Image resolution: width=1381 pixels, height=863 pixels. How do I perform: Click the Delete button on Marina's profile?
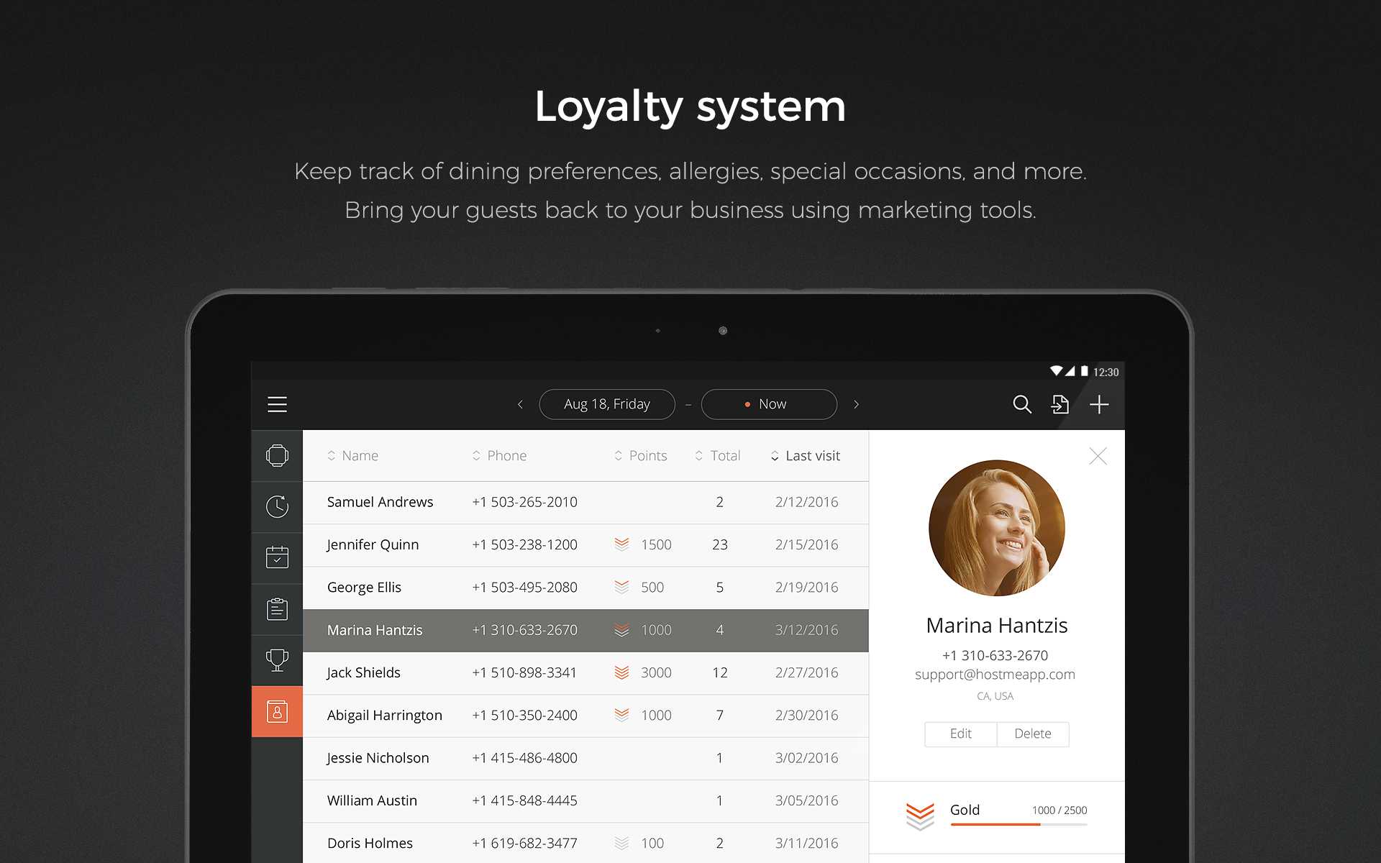(1032, 734)
